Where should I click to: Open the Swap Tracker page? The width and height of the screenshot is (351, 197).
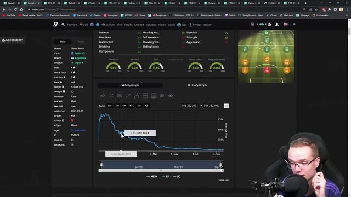200,25
